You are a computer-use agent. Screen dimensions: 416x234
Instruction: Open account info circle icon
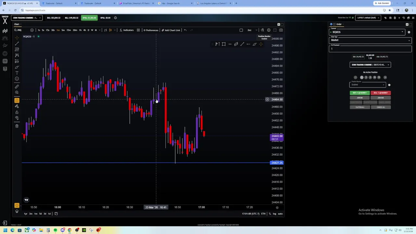(x=115, y=18)
